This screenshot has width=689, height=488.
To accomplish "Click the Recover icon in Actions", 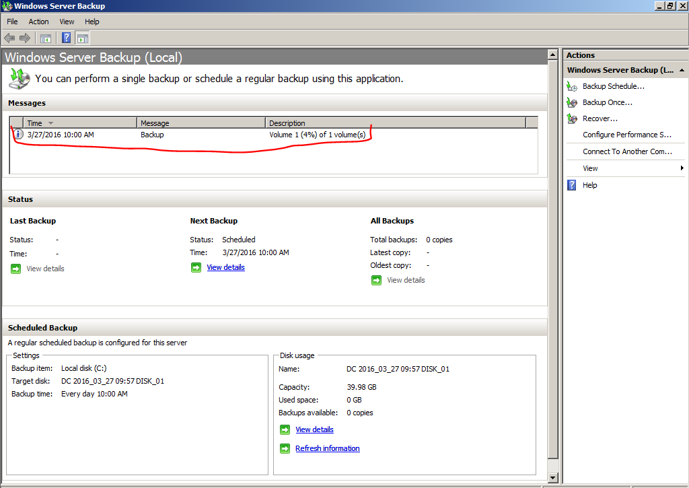I will (572, 118).
